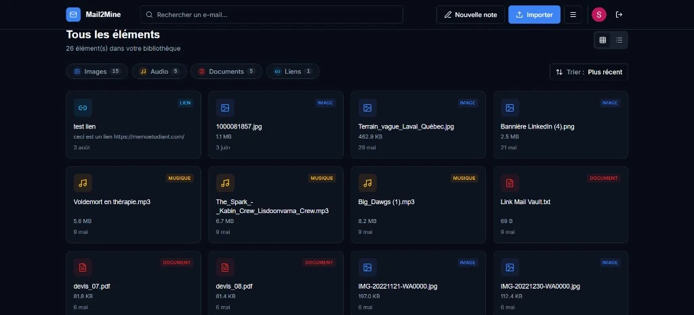This screenshot has height=315, width=694.
Task: Click the Mail2Mine envelope logo icon
Action: pyautogui.click(x=73, y=15)
